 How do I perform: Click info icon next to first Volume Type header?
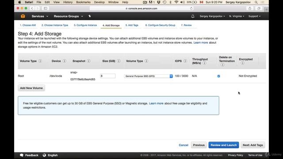(40, 61)
